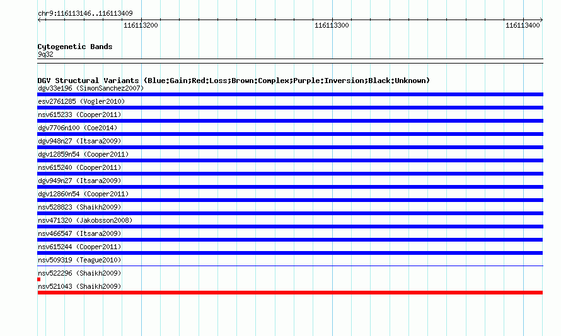Click the nsv522296 (Shaikh2009) label
The image size is (561, 336).
click(79, 273)
